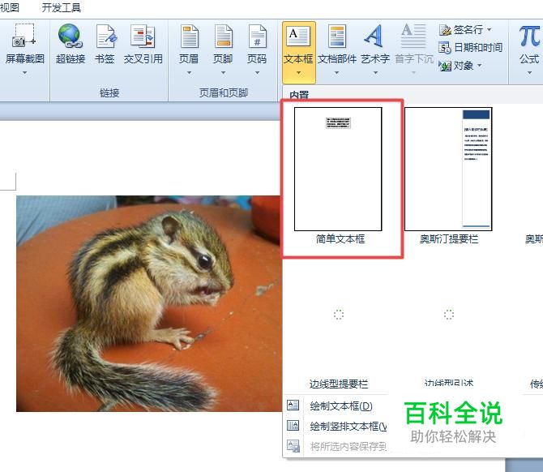This screenshot has width=543, height=472.
Task: Click icon beside 绘制文本框(D)
Action: [x=293, y=405]
